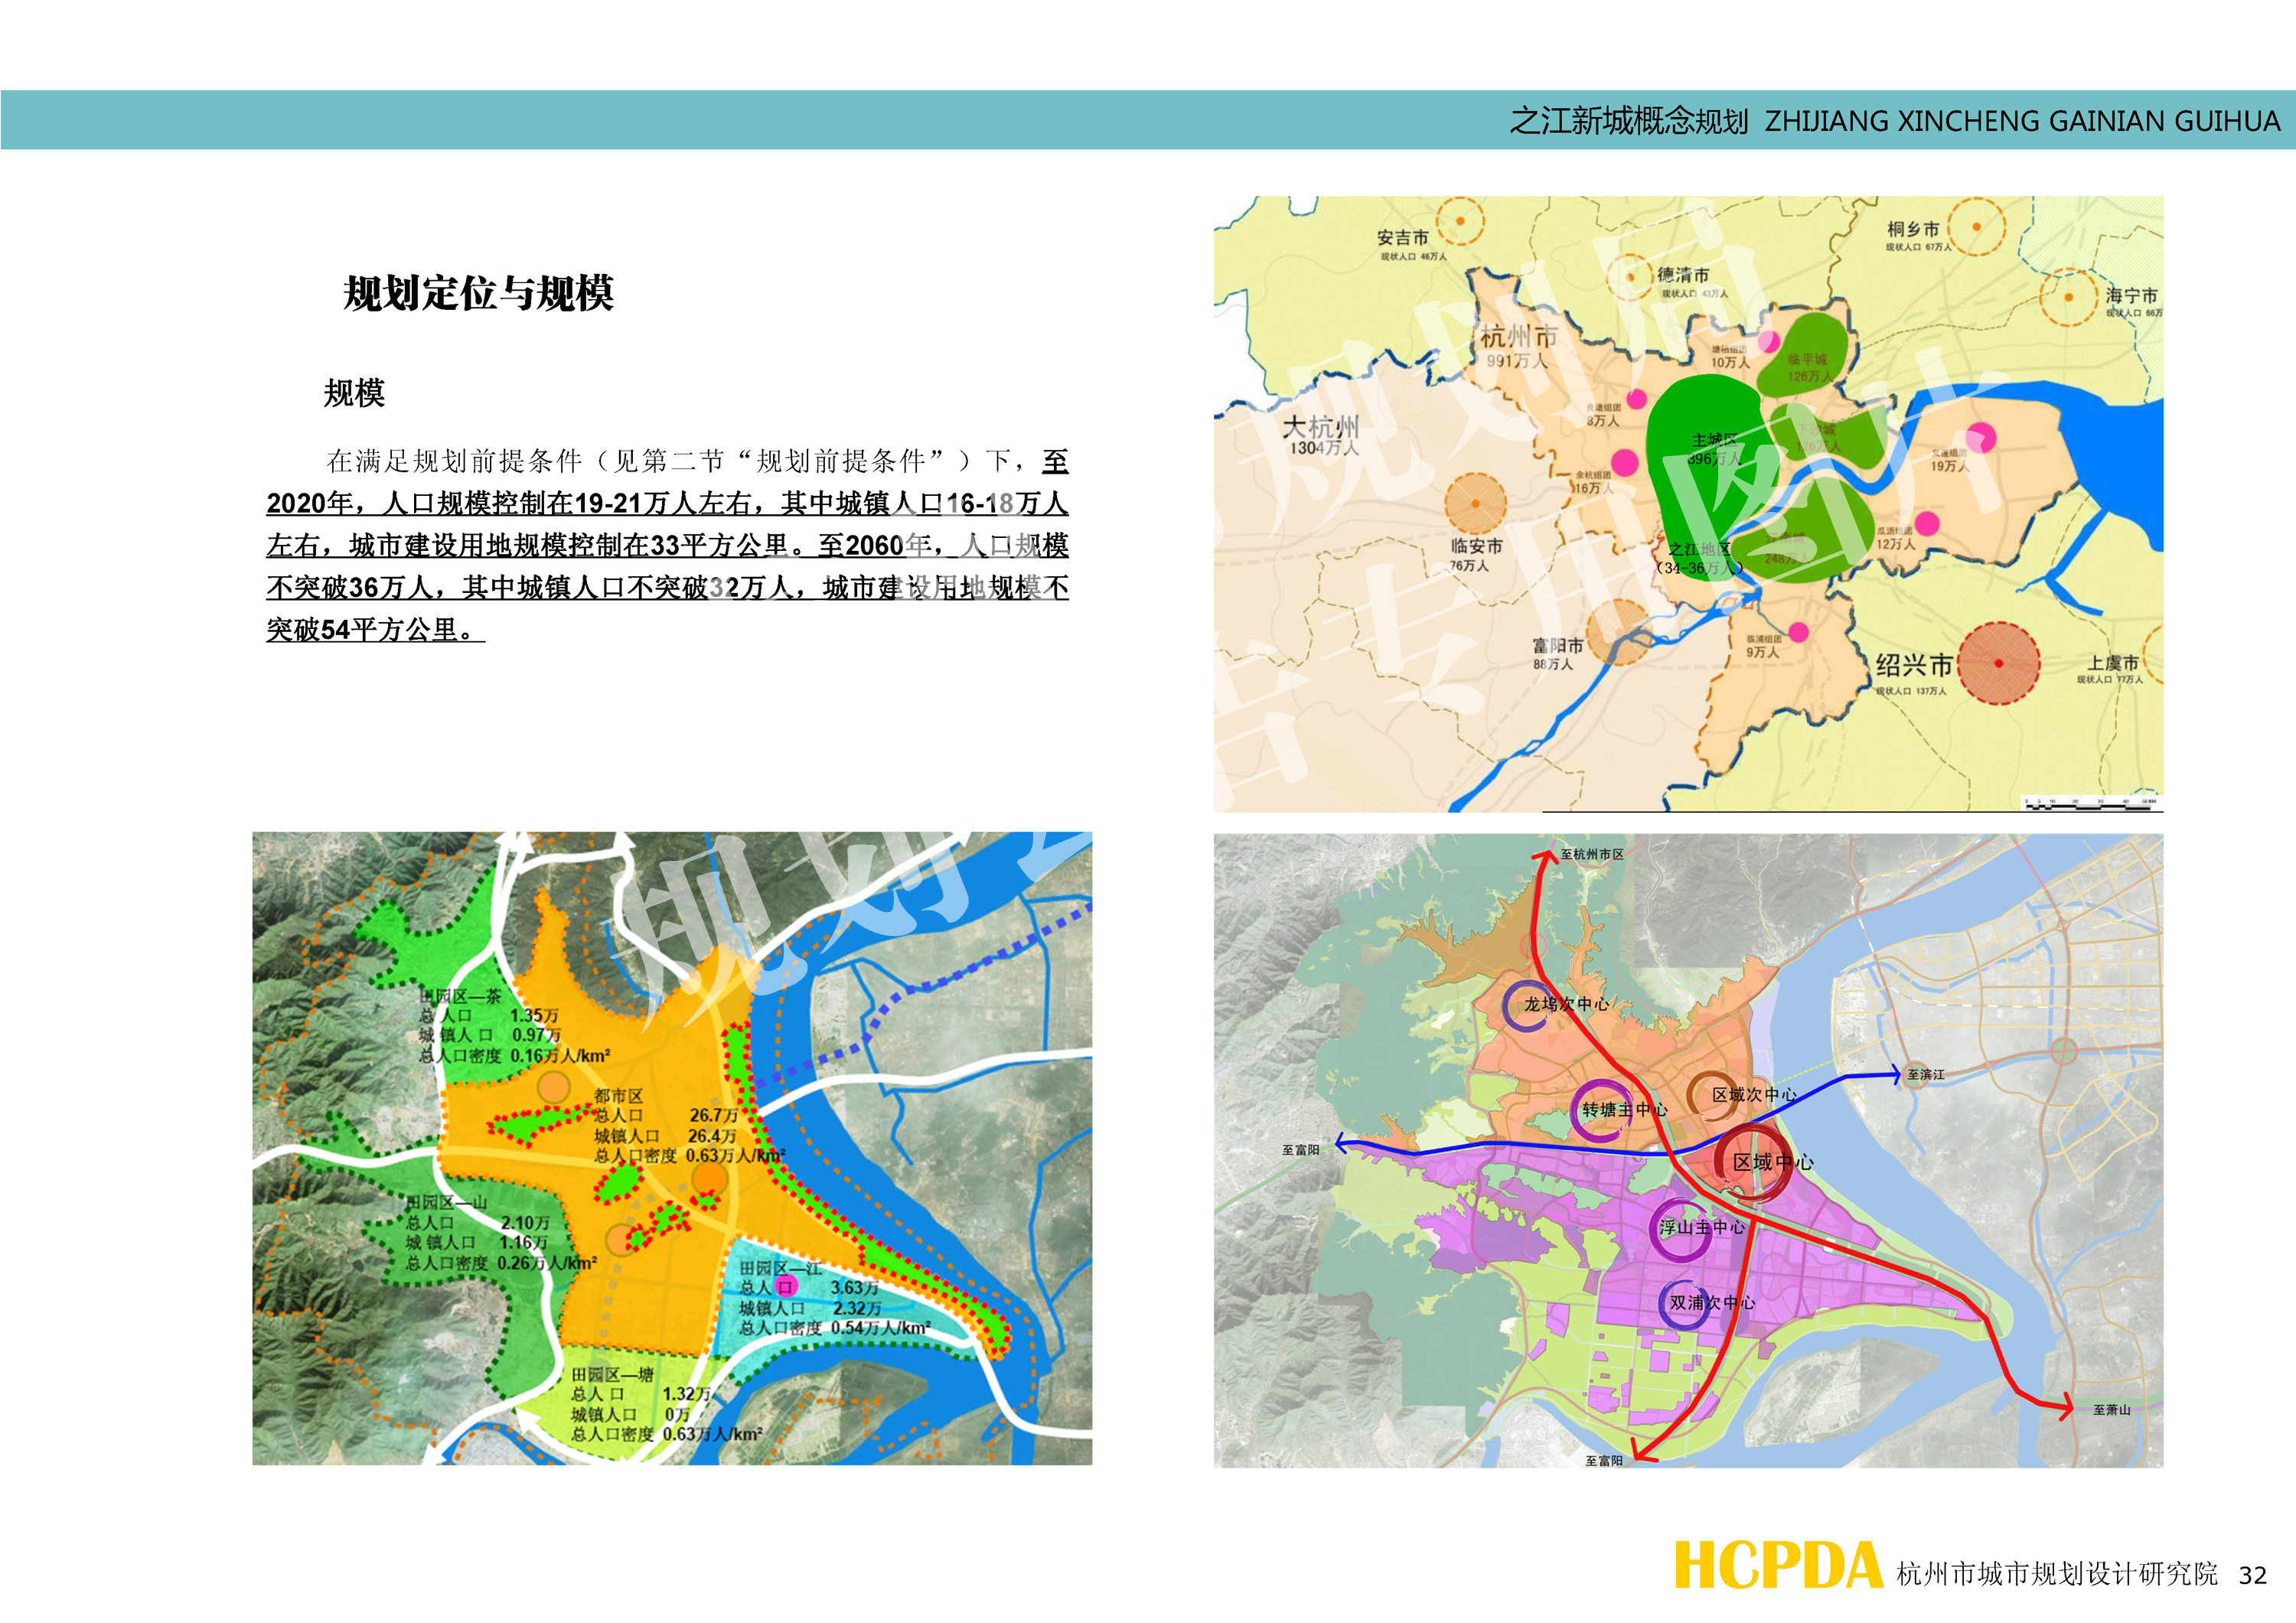
Task: Click the underlined line starting 左右，城市建设用地规模
Action: (667, 545)
